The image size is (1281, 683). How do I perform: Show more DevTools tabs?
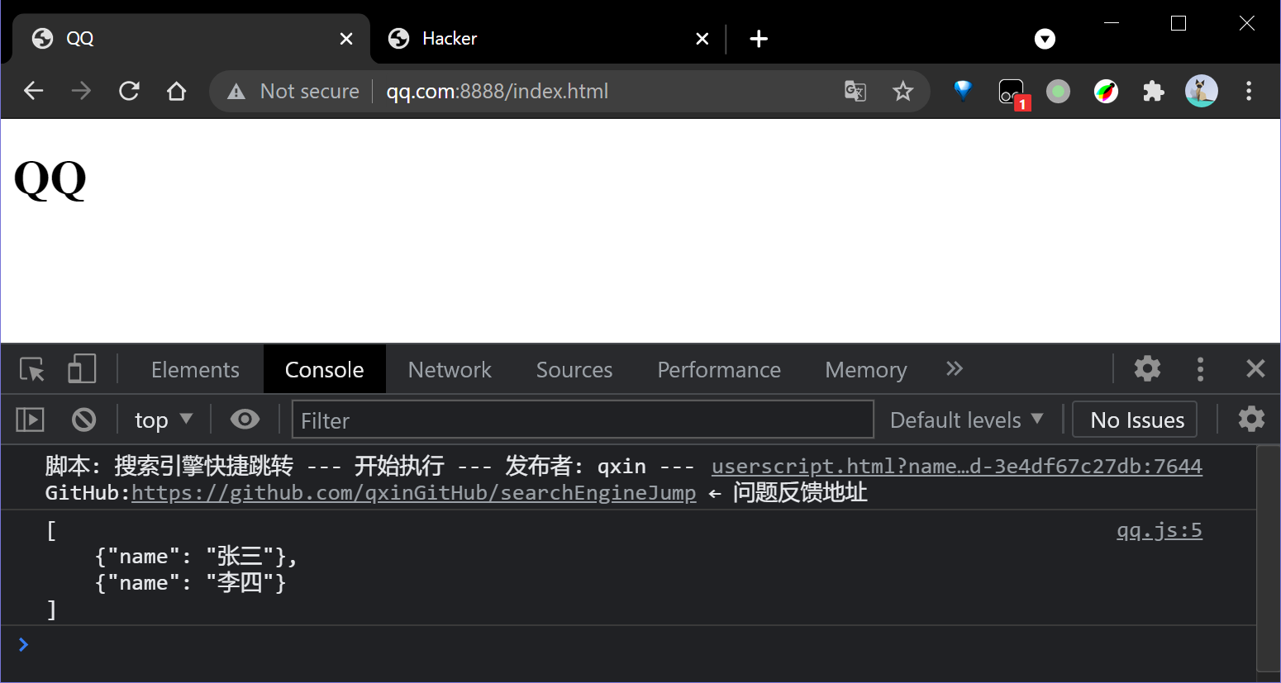(x=955, y=368)
